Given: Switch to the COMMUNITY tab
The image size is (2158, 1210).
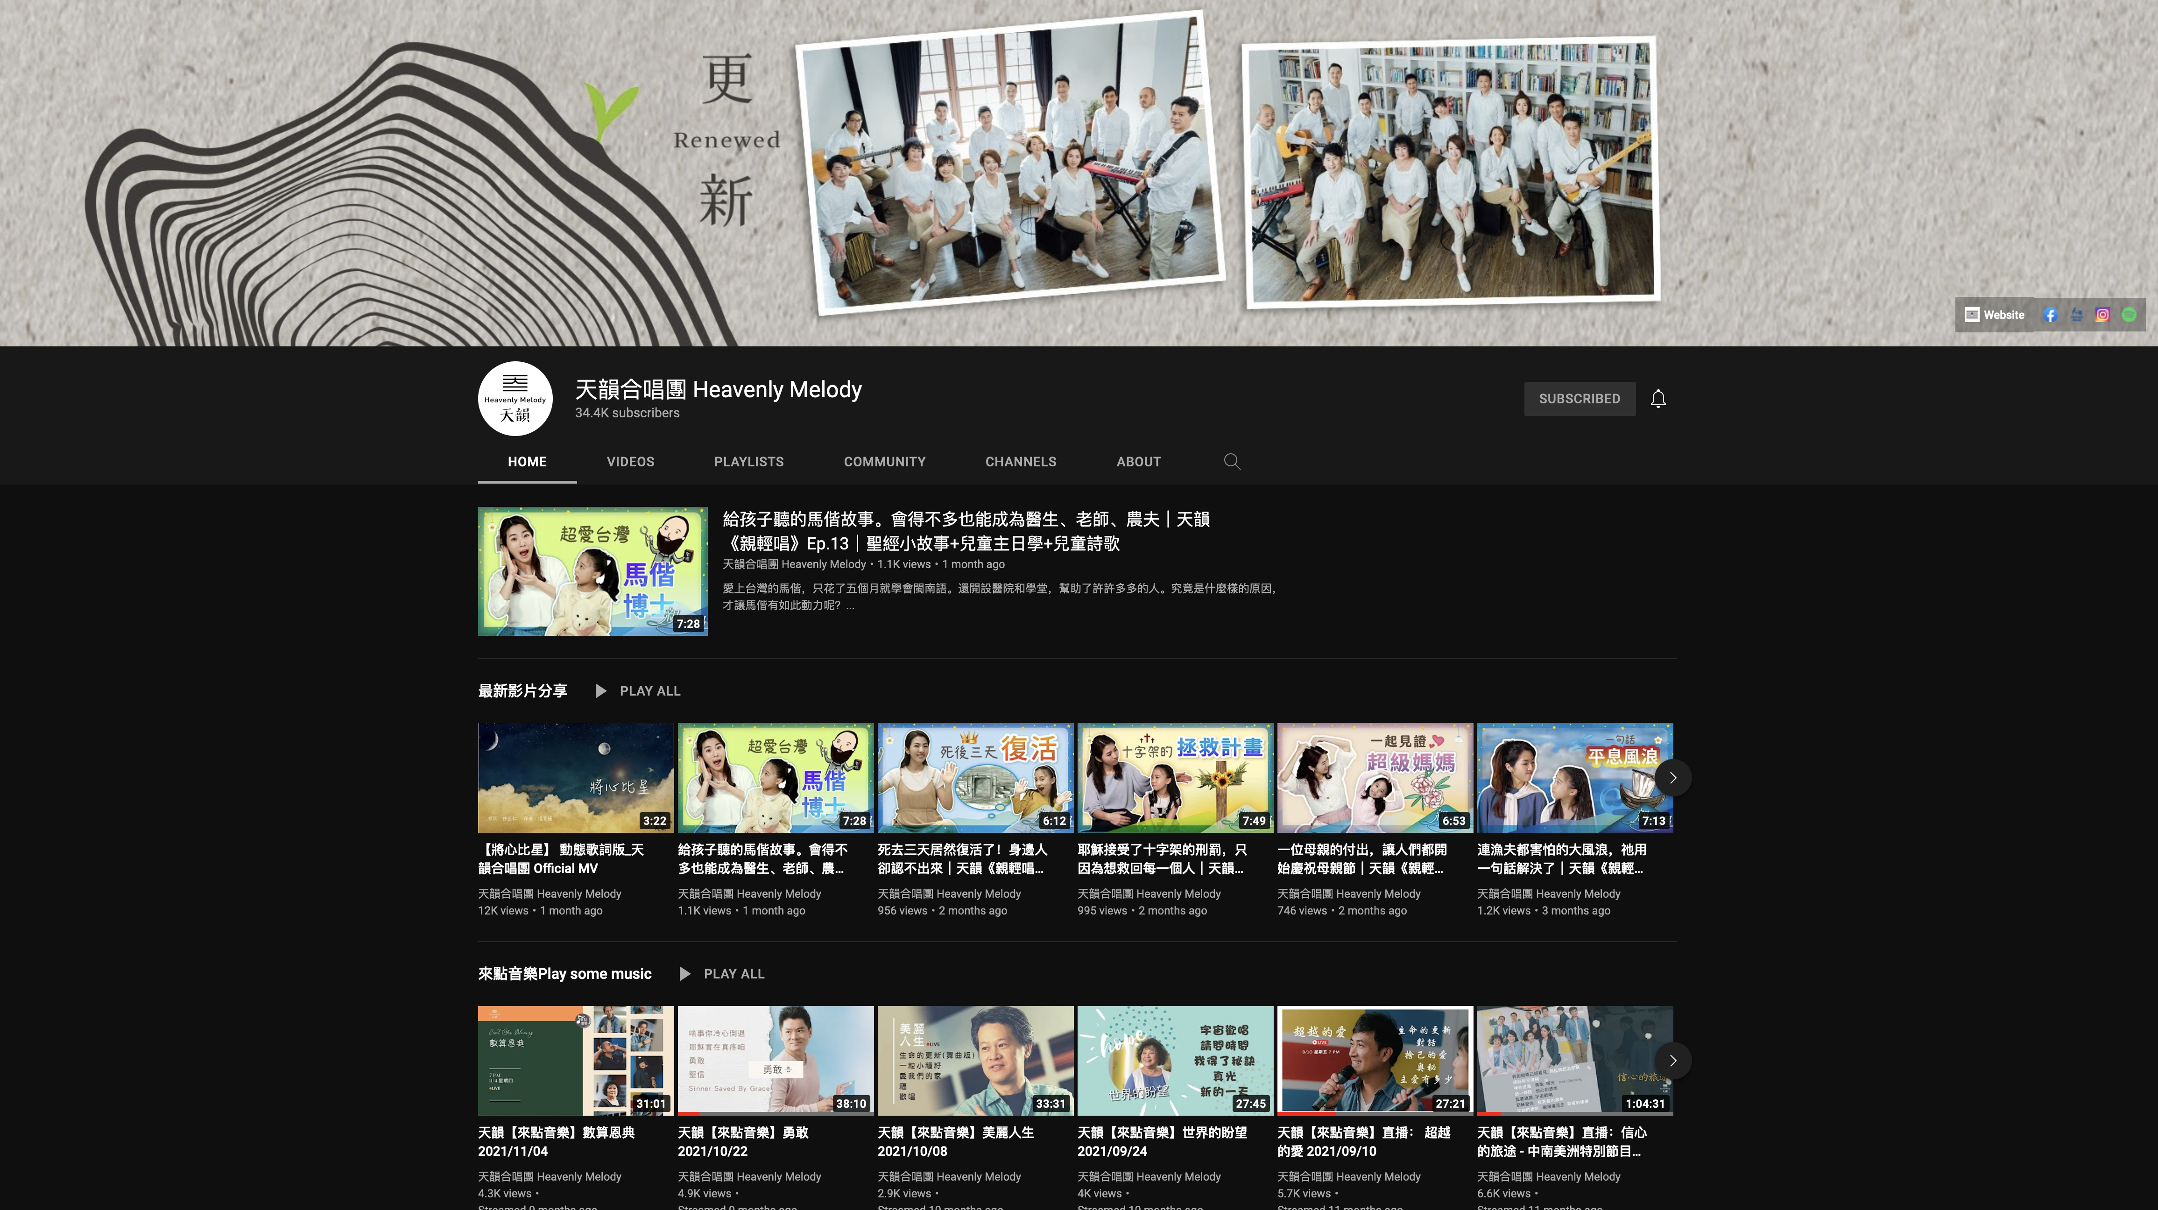Looking at the screenshot, I should (885, 461).
